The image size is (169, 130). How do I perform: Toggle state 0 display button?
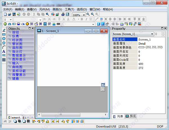[x=98, y=24]
